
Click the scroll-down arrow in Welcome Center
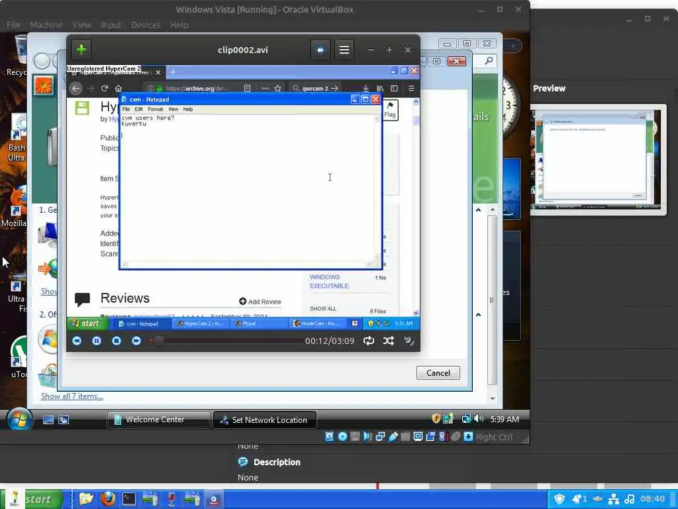(493, 398)
